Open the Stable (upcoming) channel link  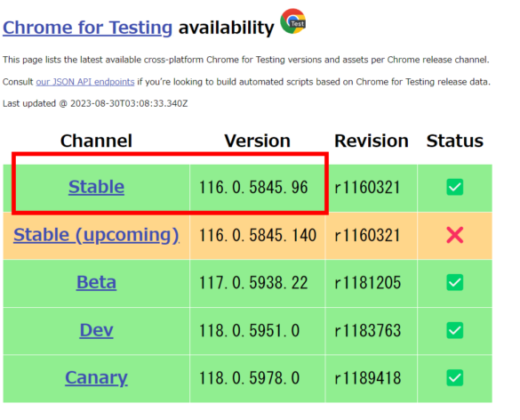pyautogui.click(x=96, y=235)
